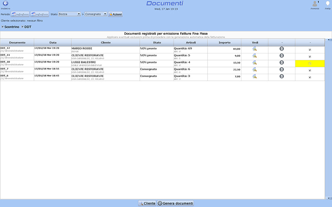Go back with the Indietro arrow
332x207 pixels.
[5, 3]
